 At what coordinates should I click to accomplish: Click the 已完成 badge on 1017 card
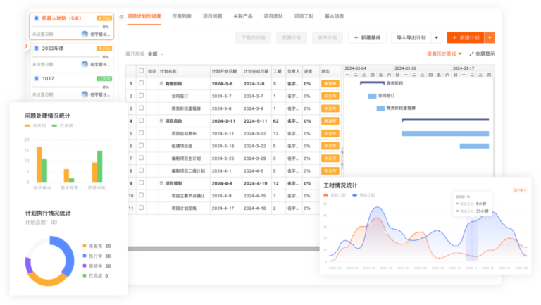pos(104,79)
